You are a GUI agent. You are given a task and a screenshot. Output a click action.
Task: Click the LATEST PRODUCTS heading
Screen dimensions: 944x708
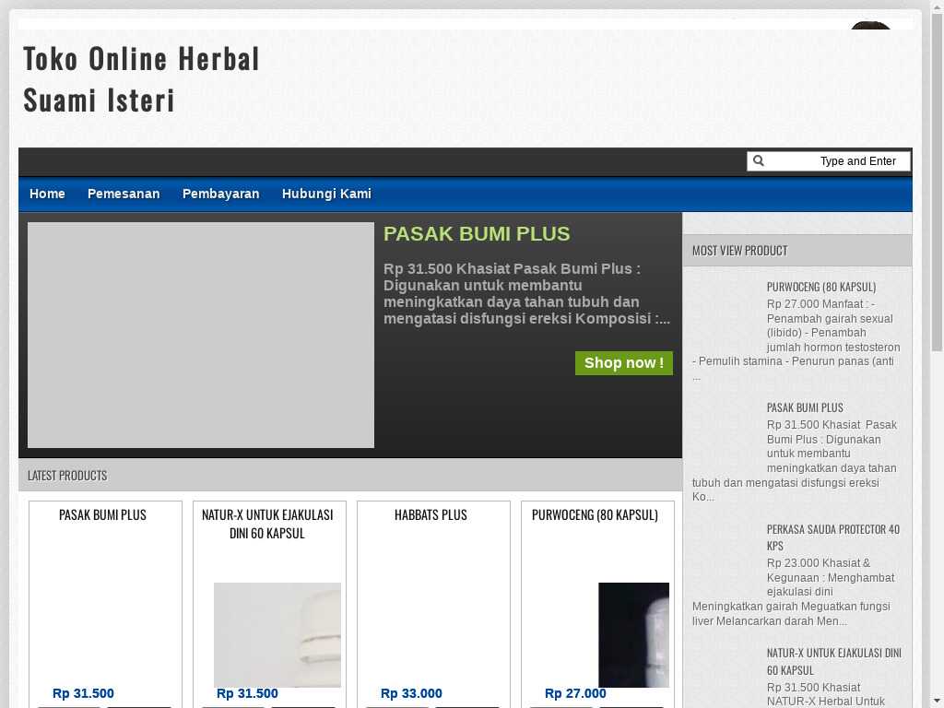(67, 476)
